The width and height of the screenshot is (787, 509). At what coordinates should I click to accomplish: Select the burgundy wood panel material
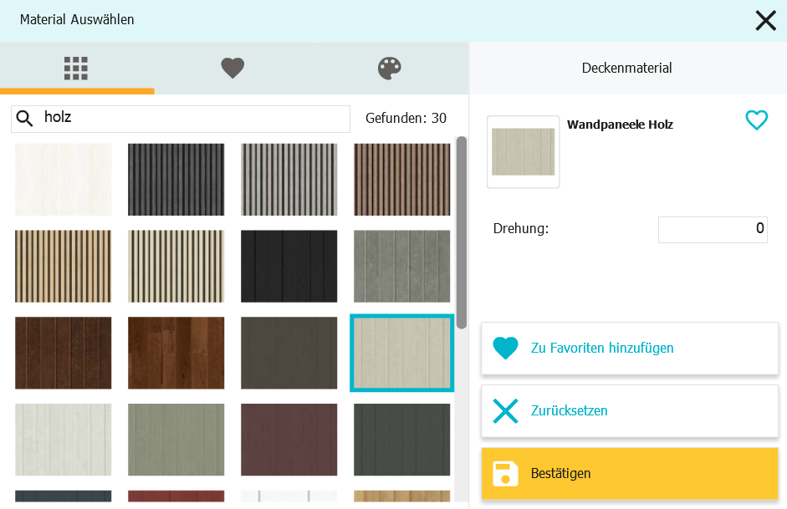(x=289, y=440)
